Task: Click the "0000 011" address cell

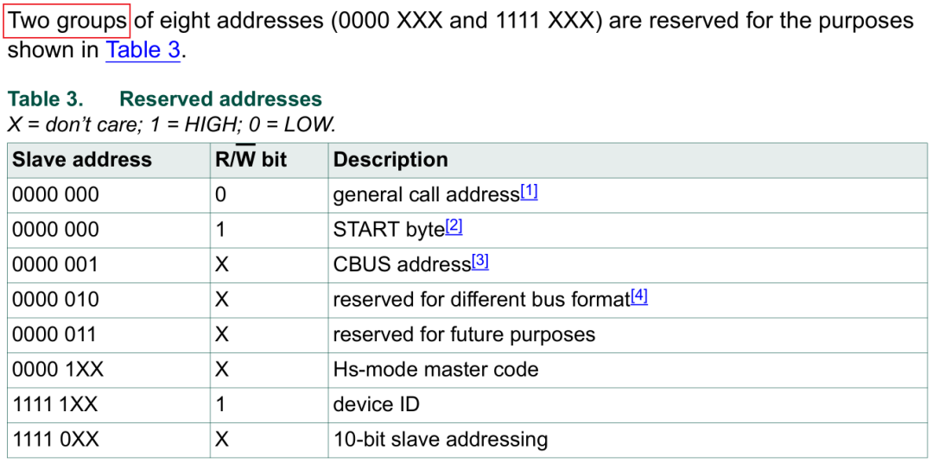Action: [x=56, y=334]
